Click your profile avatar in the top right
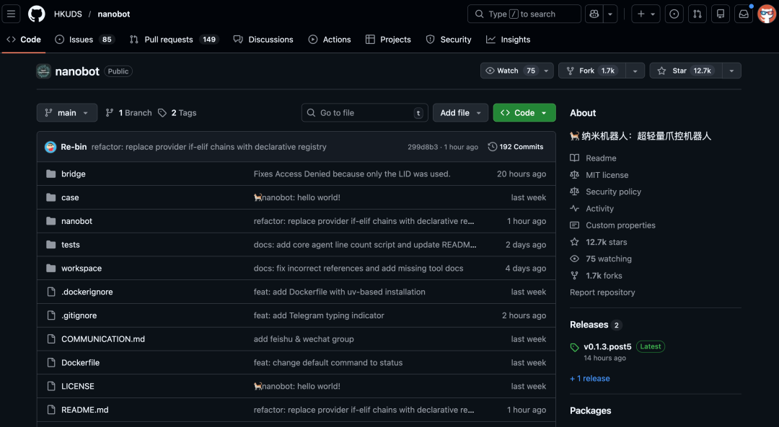The height and width of the screenshot is (427, 779). (766, 14)
